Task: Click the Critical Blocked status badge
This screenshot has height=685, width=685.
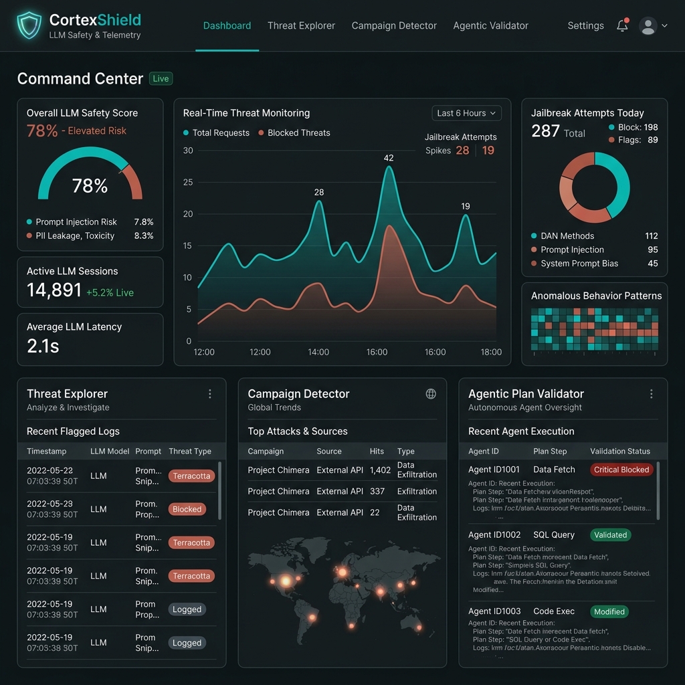Action: coord(621,470)
